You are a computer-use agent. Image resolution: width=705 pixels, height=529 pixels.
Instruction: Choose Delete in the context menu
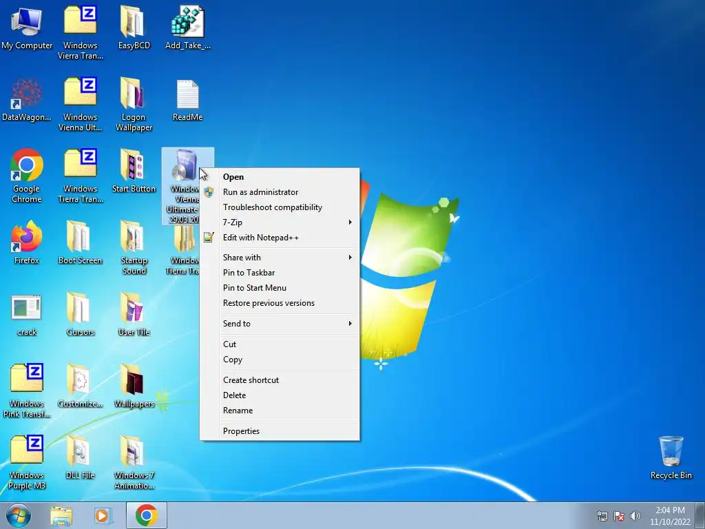pos(280,395)
